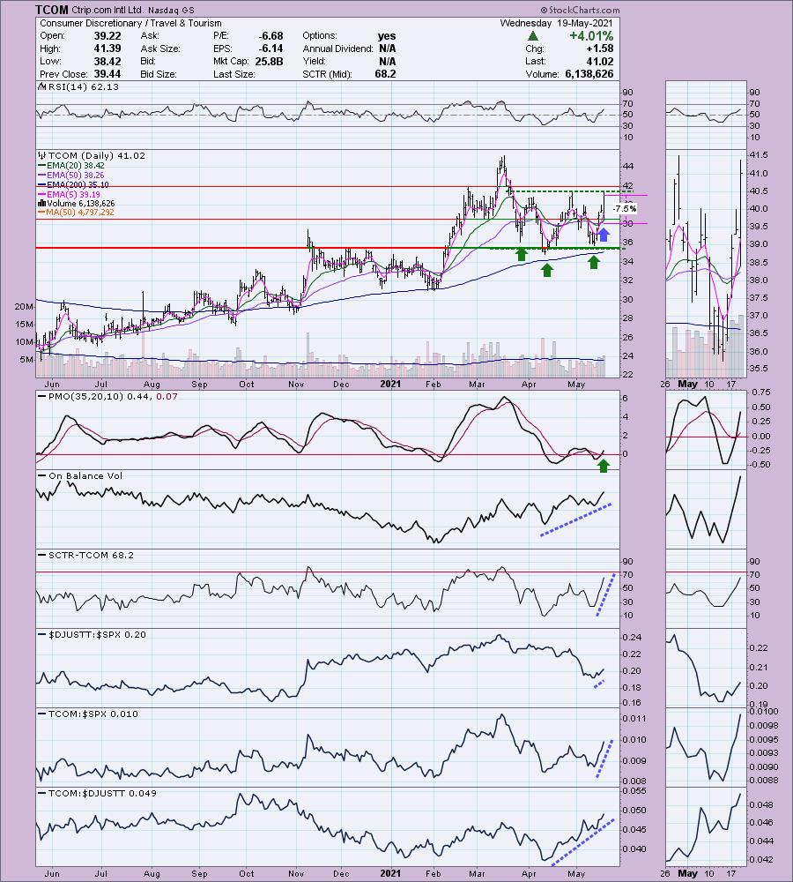Screen dimensions: 793x882
Task: Click the date Wednesday 19-May-2021
Action: point(556,23)
